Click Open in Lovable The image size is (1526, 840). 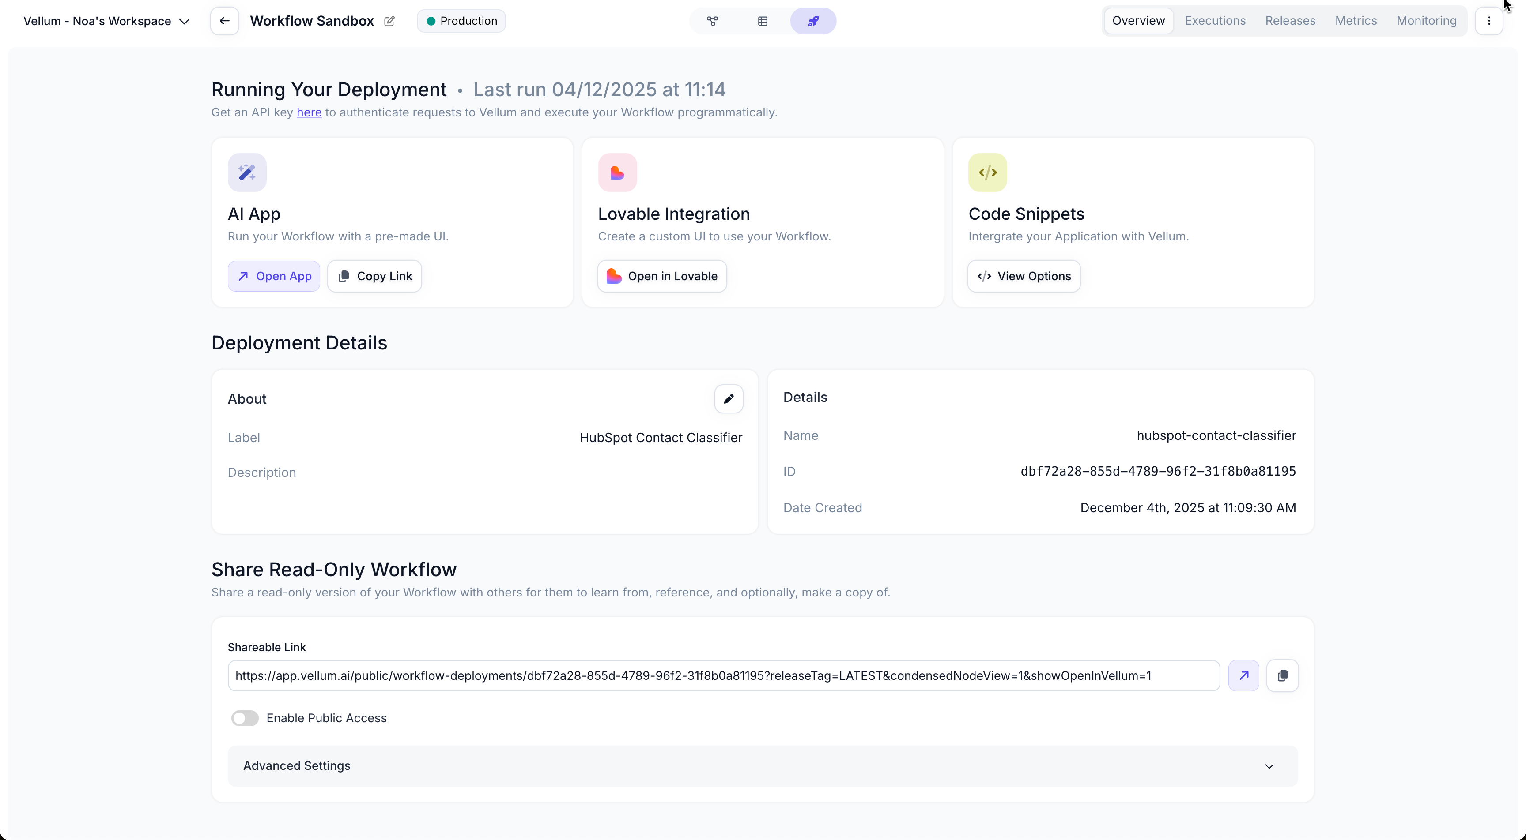[662, 276]
